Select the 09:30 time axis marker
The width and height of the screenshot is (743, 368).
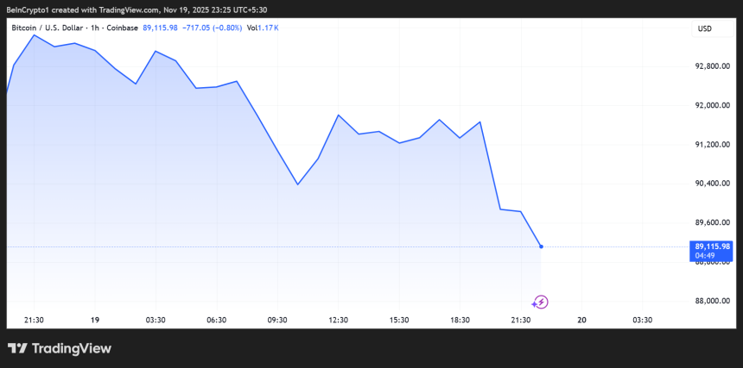click(x=277, y=320)
